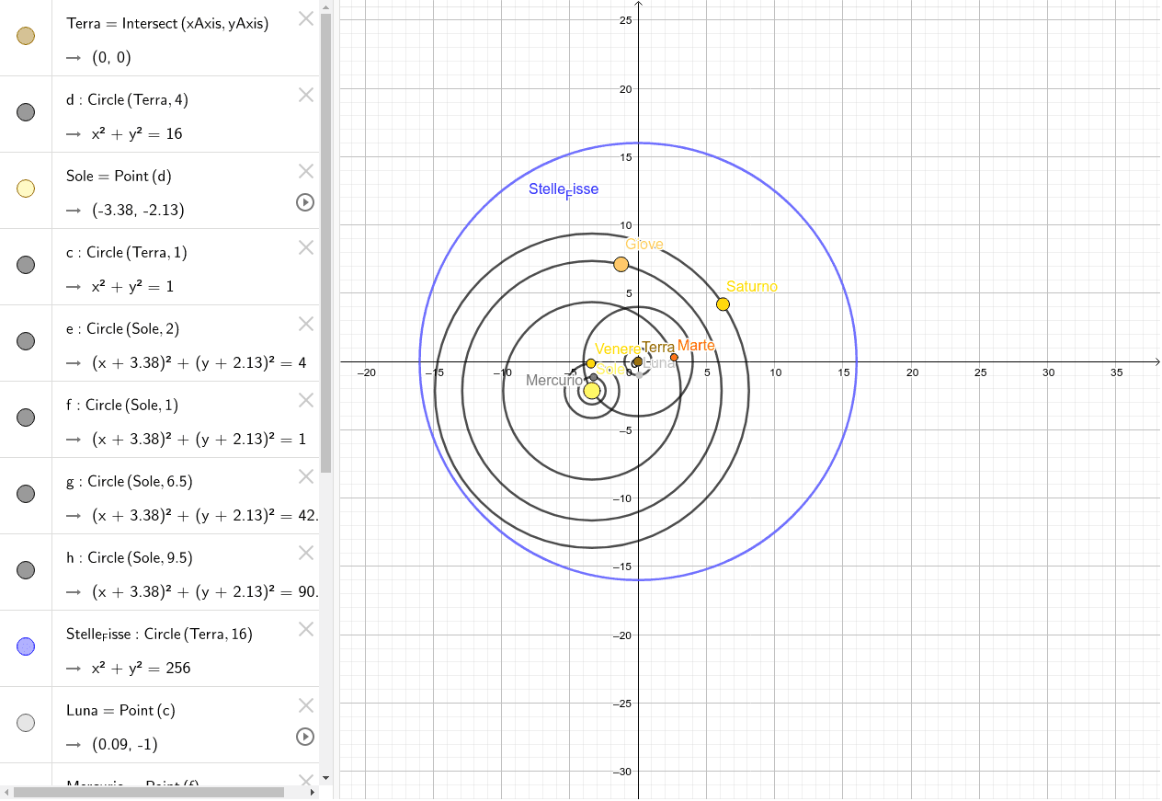Click the StelleFisse label on graph
1162x801 pixels.
pos(564,189)
